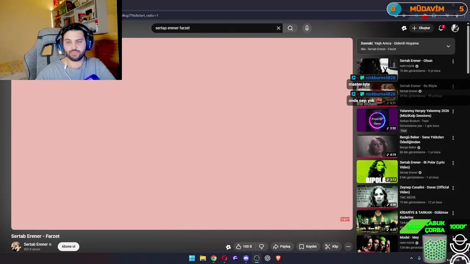Open Yalanmış Herşey Yalanmış 2026 thumbnail
Screen dimensions: 470x264
point(377,120)
